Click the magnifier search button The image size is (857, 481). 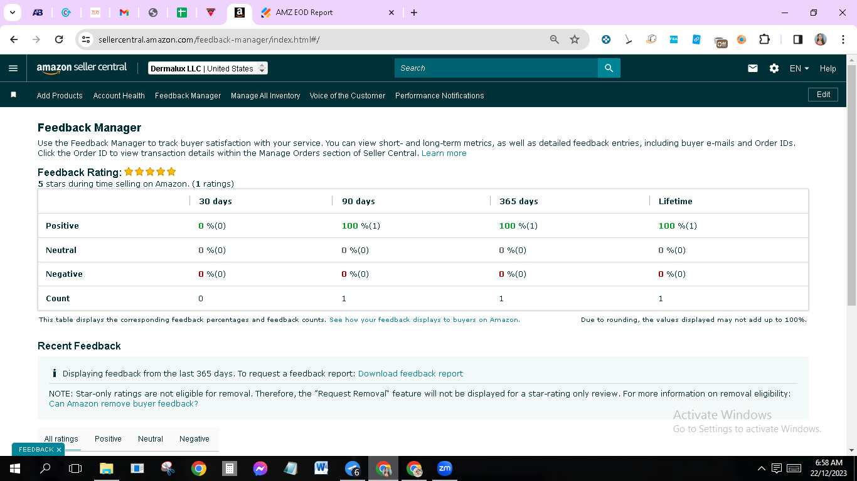pyautogui.click(x=609, y=68)
